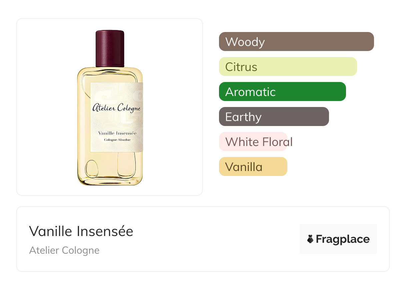Select the Citrus accord bar
406x288 pixels.
[x=288, y=67]
